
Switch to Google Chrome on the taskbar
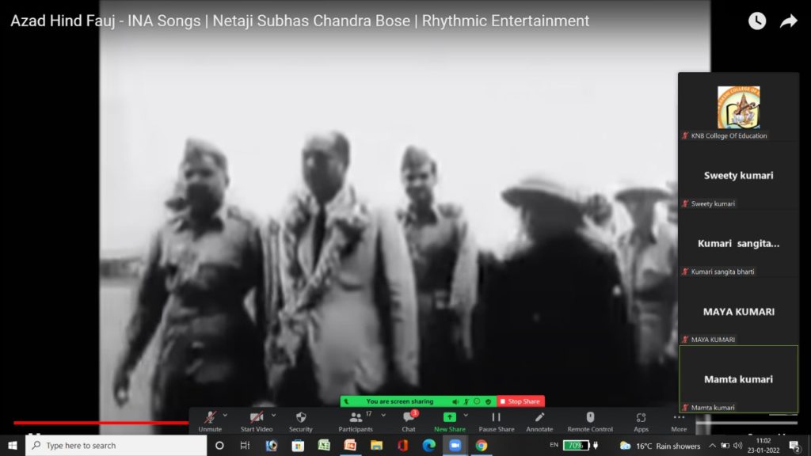482,445
